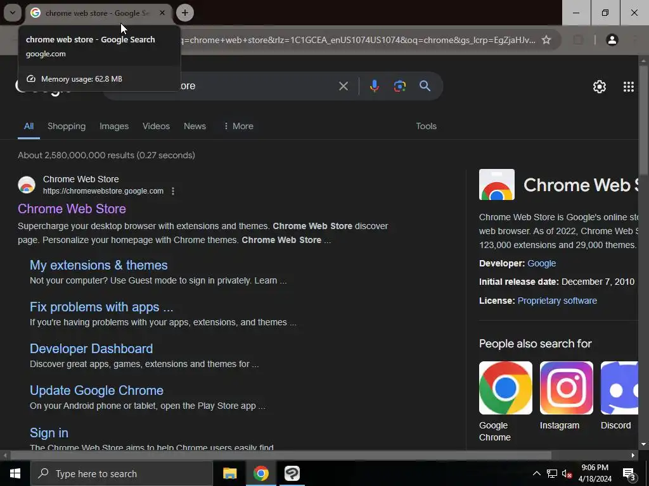Click the People also search for heading

535,344
